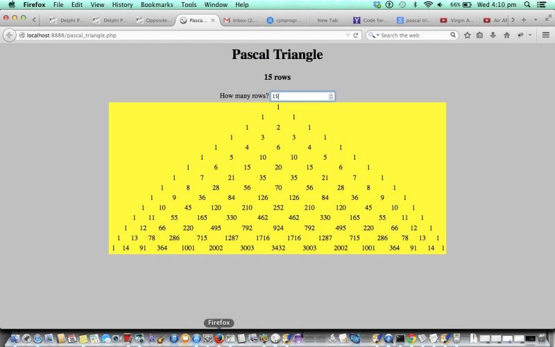Click the Time Machine menu bar icon
555x347 pixels.
coord(402,5)
